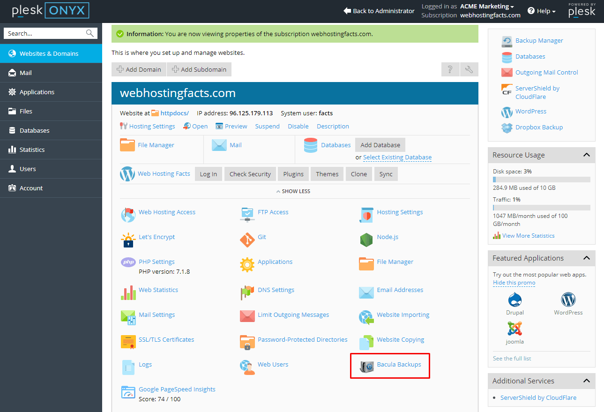
Task: Click the Hide this promo link
Action: click(x=514, y=283)
